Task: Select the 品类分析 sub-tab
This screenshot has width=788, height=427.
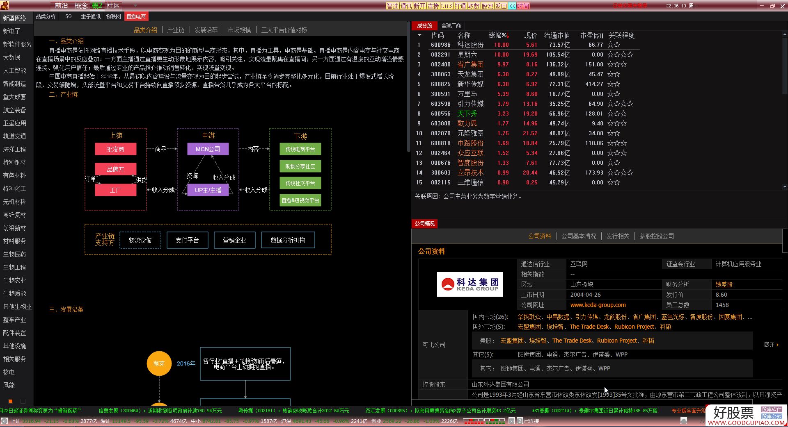Action: click(x=46, y=16)
